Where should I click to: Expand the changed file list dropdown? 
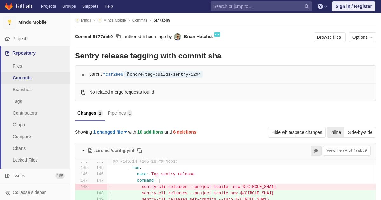(110, 132)
